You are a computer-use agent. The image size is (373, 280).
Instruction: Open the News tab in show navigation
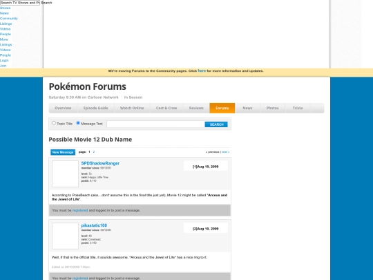[x=247, y=108]
